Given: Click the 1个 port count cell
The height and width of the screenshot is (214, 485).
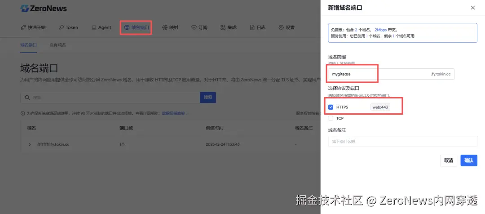Looking at the screenshot, I should (x=122, y=144).
